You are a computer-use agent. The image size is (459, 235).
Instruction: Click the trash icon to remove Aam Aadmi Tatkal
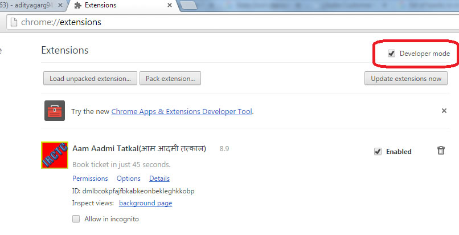click(441, 151)
